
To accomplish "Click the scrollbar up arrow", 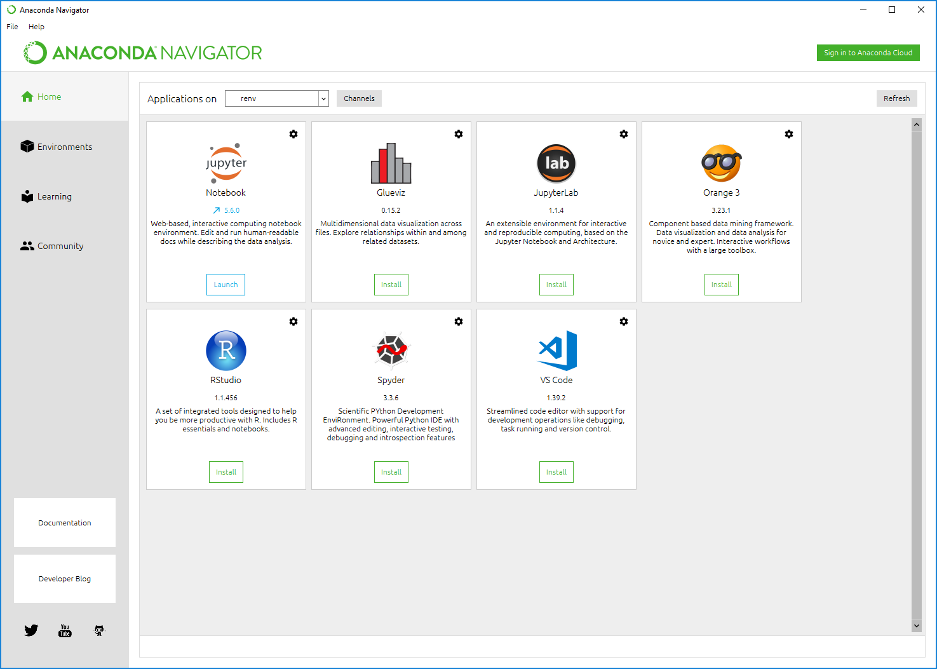I will 916,125.
